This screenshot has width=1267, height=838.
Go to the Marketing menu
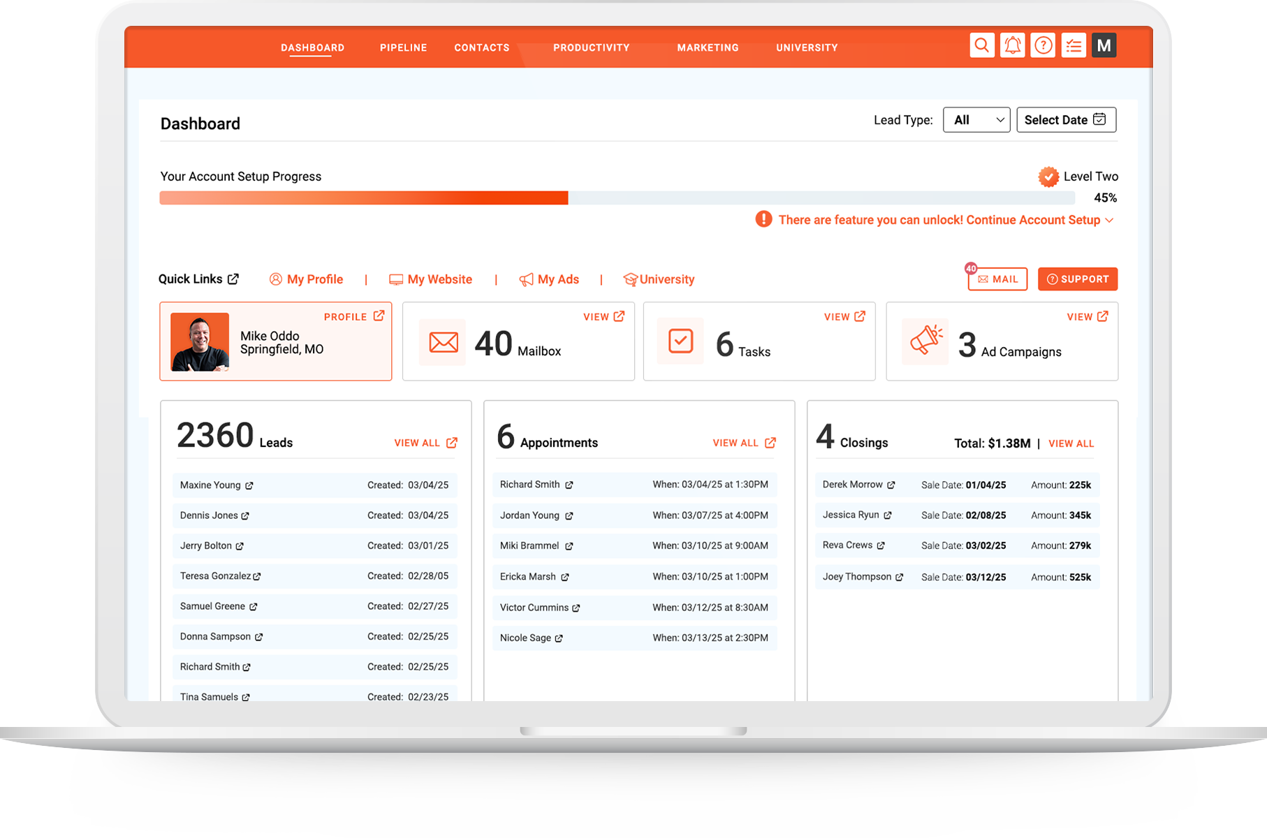708,47
